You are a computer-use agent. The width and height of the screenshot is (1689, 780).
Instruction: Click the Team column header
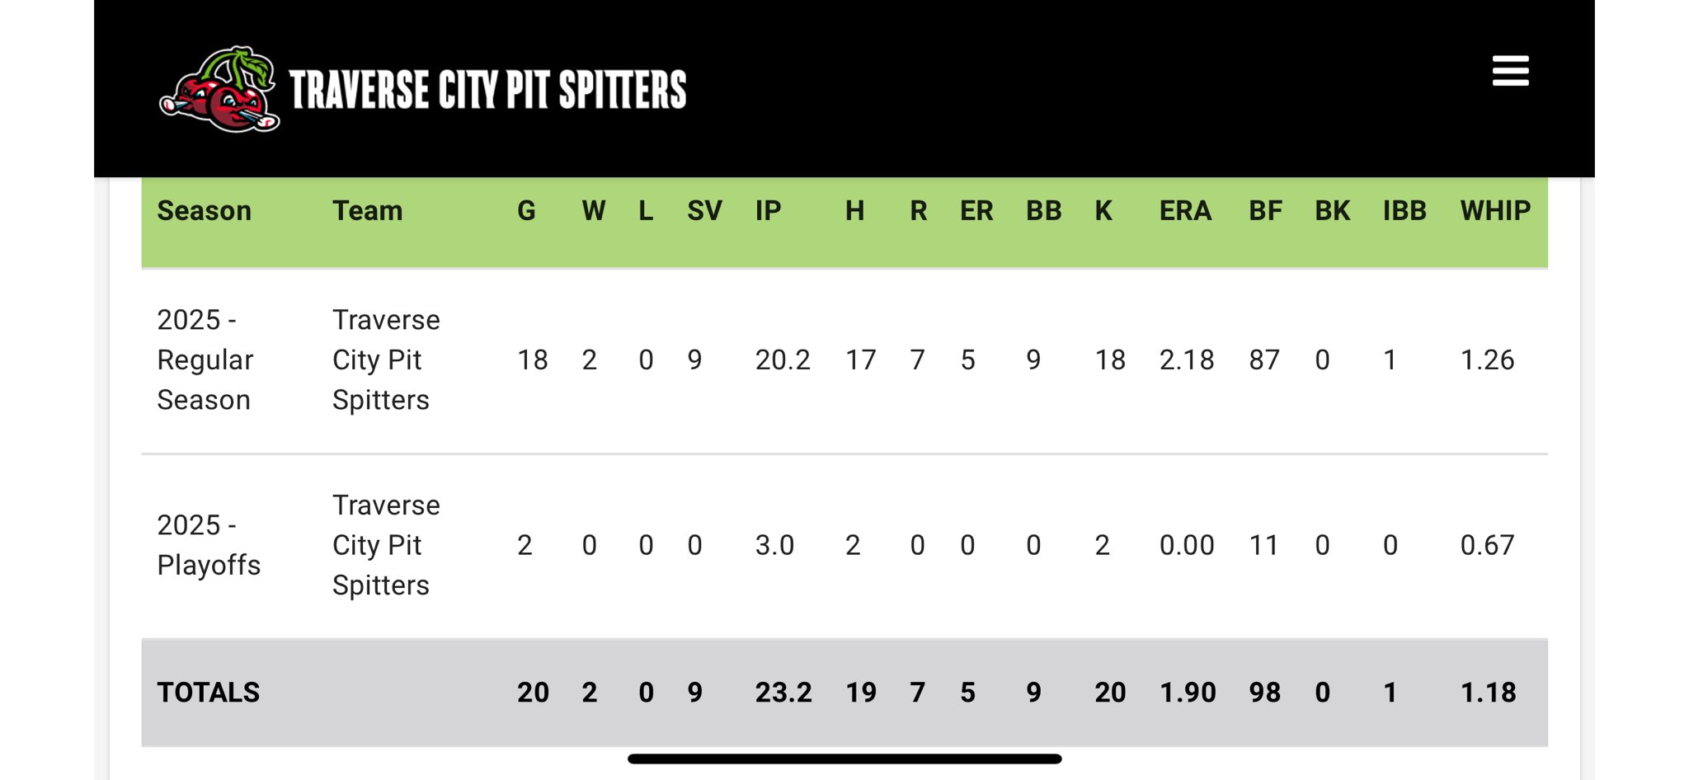coord(368,211)
